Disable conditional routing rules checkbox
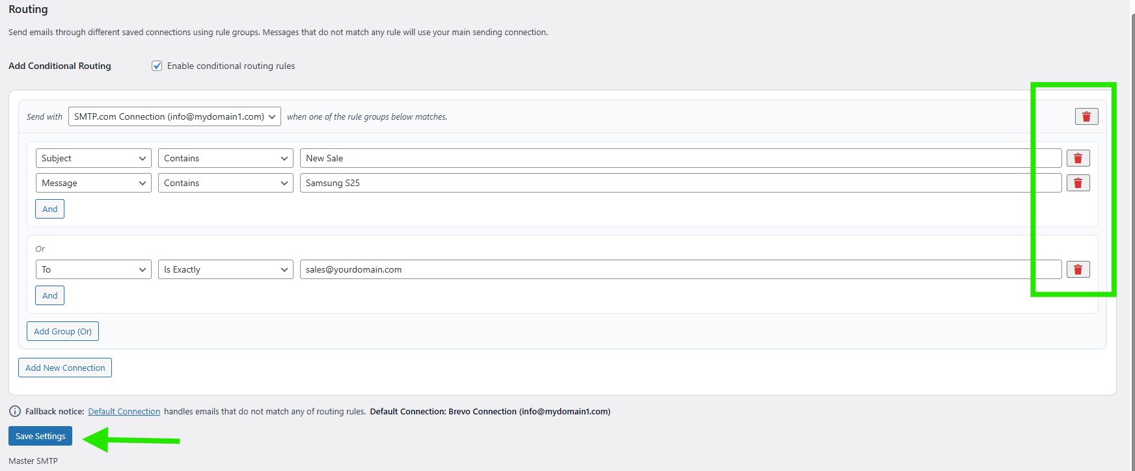Image resolution: width=1135 pixels, height=471 pixels. pyautogui.click(x=157, y=66)
